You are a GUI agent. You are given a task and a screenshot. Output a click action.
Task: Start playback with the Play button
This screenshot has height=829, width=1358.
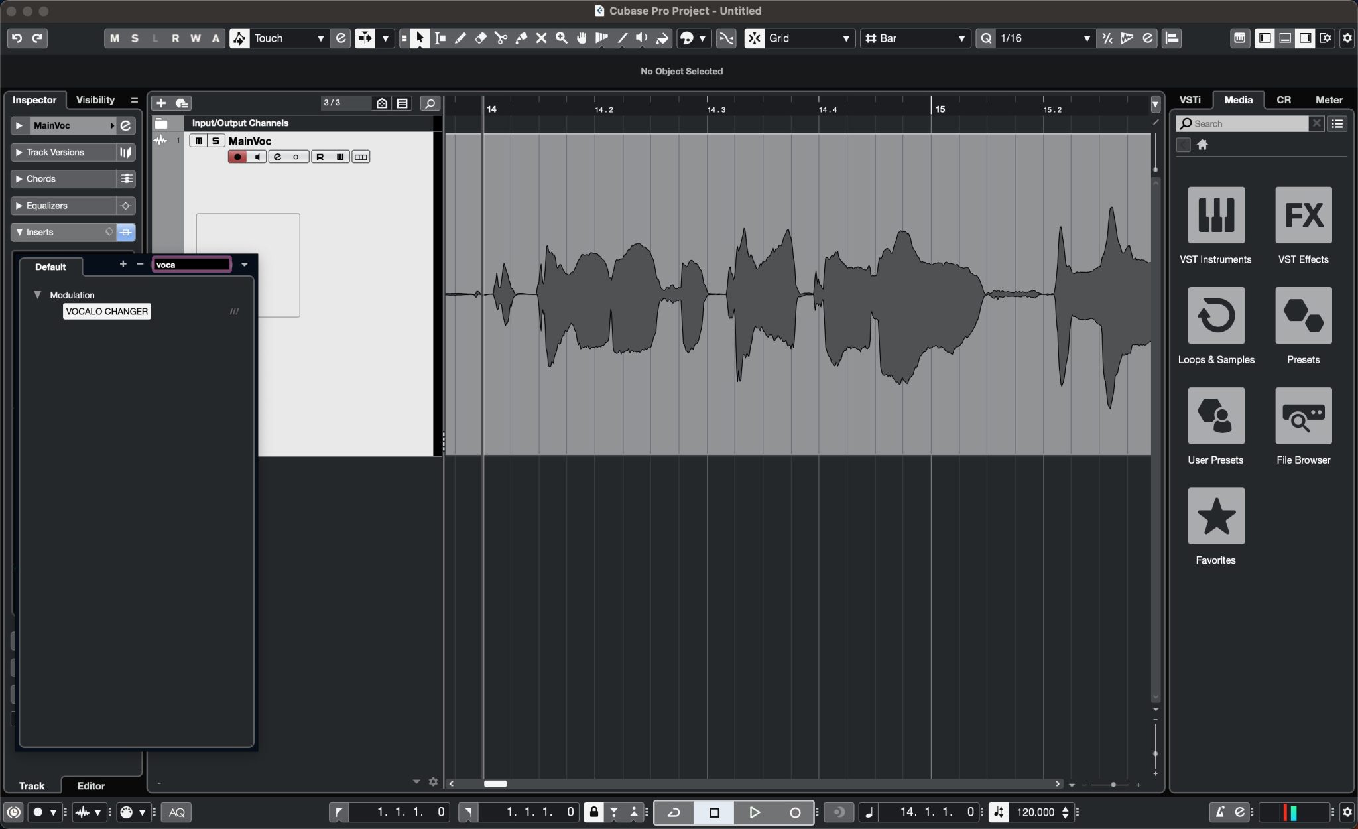(754, 812)
